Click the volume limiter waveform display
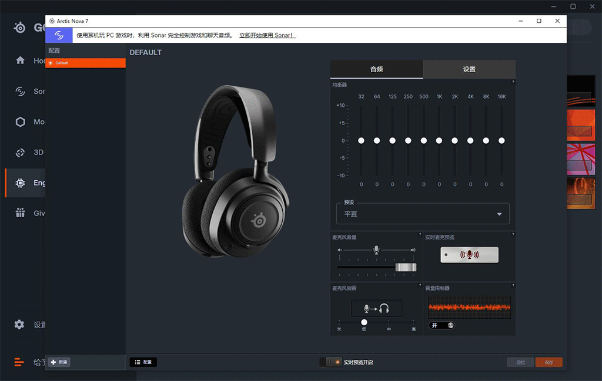Screen dimensions: 602x381 click(469, 307)
